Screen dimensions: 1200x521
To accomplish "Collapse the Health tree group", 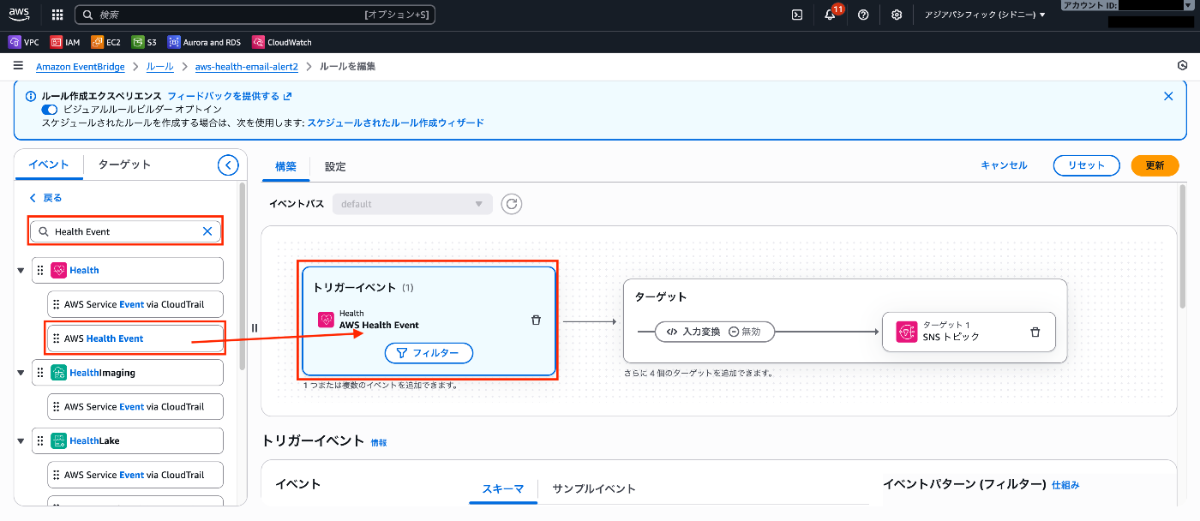I will [x=21, y=271].
